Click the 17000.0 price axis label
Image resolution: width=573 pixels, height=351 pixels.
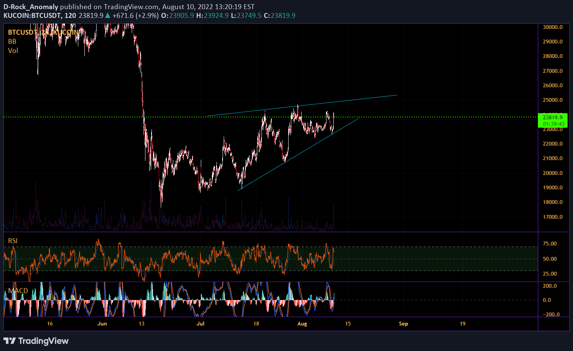pyautogui.click(x=552, y=217)
